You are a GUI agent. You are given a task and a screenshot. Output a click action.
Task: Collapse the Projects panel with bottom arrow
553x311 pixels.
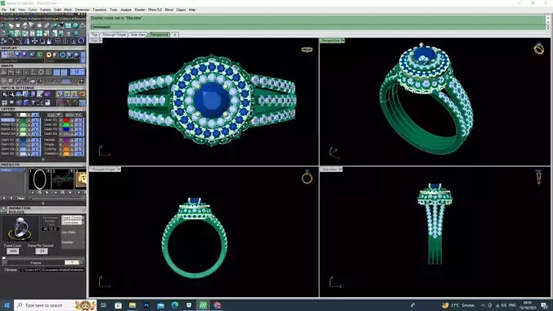[x=43, y=203]
